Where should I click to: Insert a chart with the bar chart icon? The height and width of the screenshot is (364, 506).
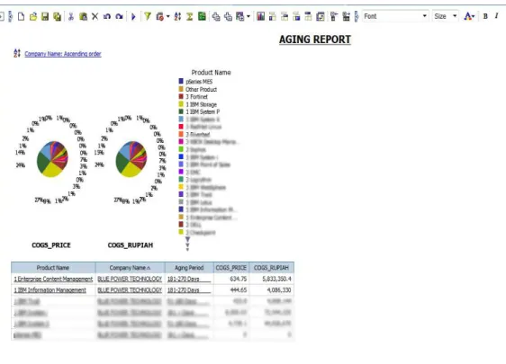pos(260,16)
